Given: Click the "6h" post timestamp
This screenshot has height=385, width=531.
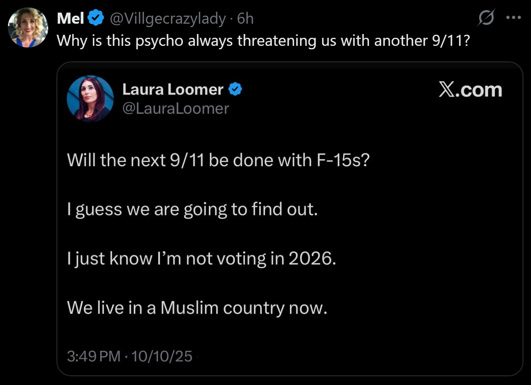Looking at the screenshot, I should coord(245,18).
